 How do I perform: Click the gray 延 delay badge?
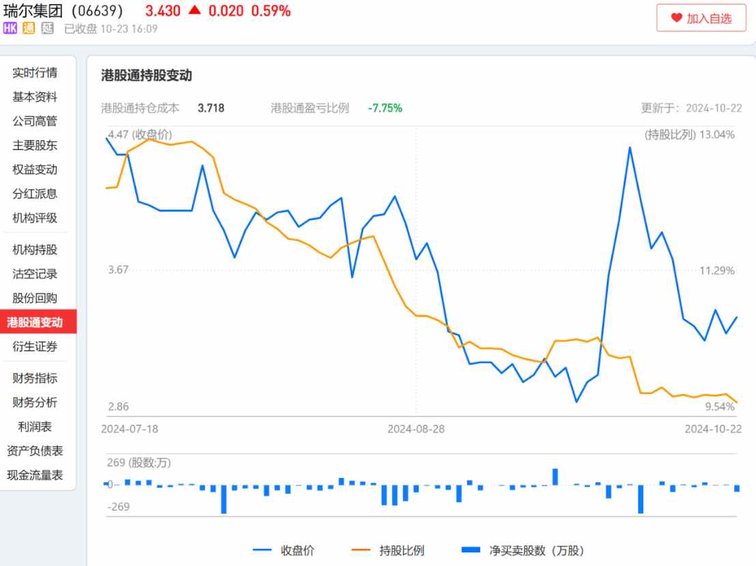click(x=47, y=28)
